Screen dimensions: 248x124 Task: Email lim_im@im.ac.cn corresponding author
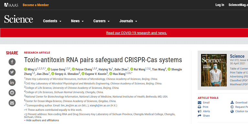point(71,106)
